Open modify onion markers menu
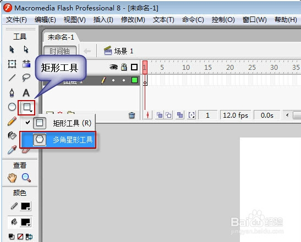 coord(191,115)
